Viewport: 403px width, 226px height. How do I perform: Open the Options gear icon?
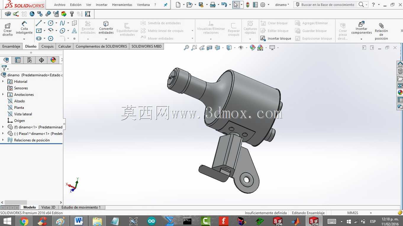(x=263, y=5)
